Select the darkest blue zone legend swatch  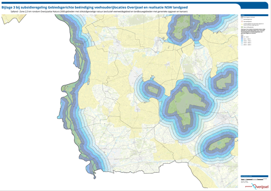coord(242,37)
